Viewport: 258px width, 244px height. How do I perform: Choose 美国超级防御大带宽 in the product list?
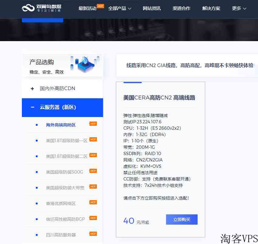(x=65, y=188)
